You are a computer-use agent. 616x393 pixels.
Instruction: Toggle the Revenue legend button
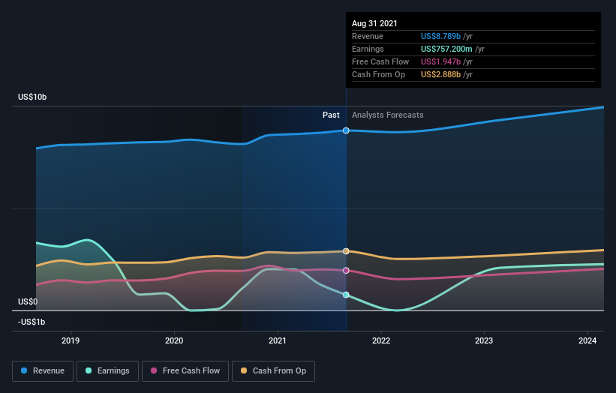click(x=43, y=371)
